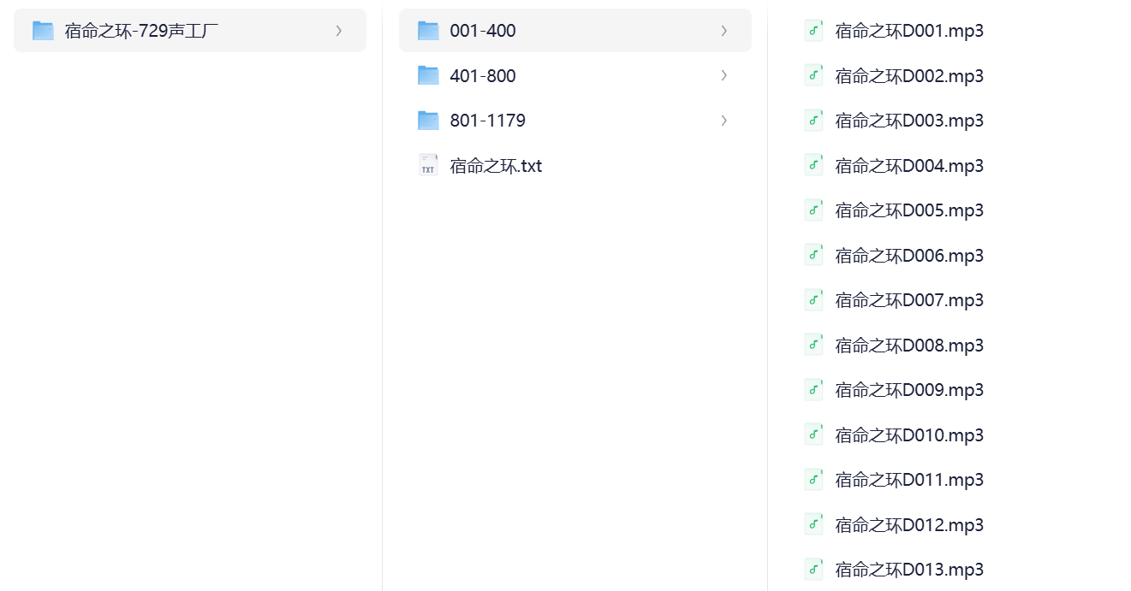
Task: Expand the 401-800 folder chevron
Action: [724, 75]
